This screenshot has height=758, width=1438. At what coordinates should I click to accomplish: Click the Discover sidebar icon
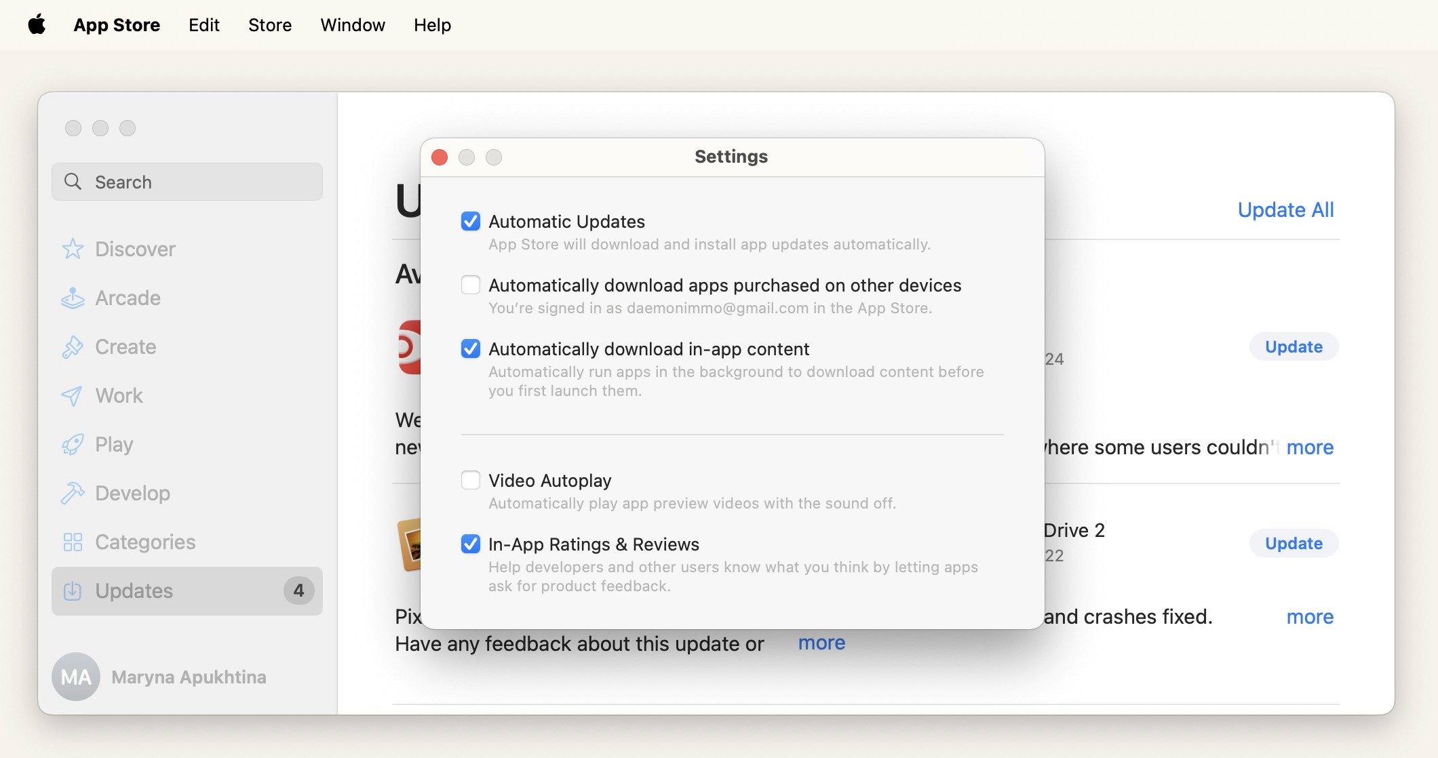point(73,248)
